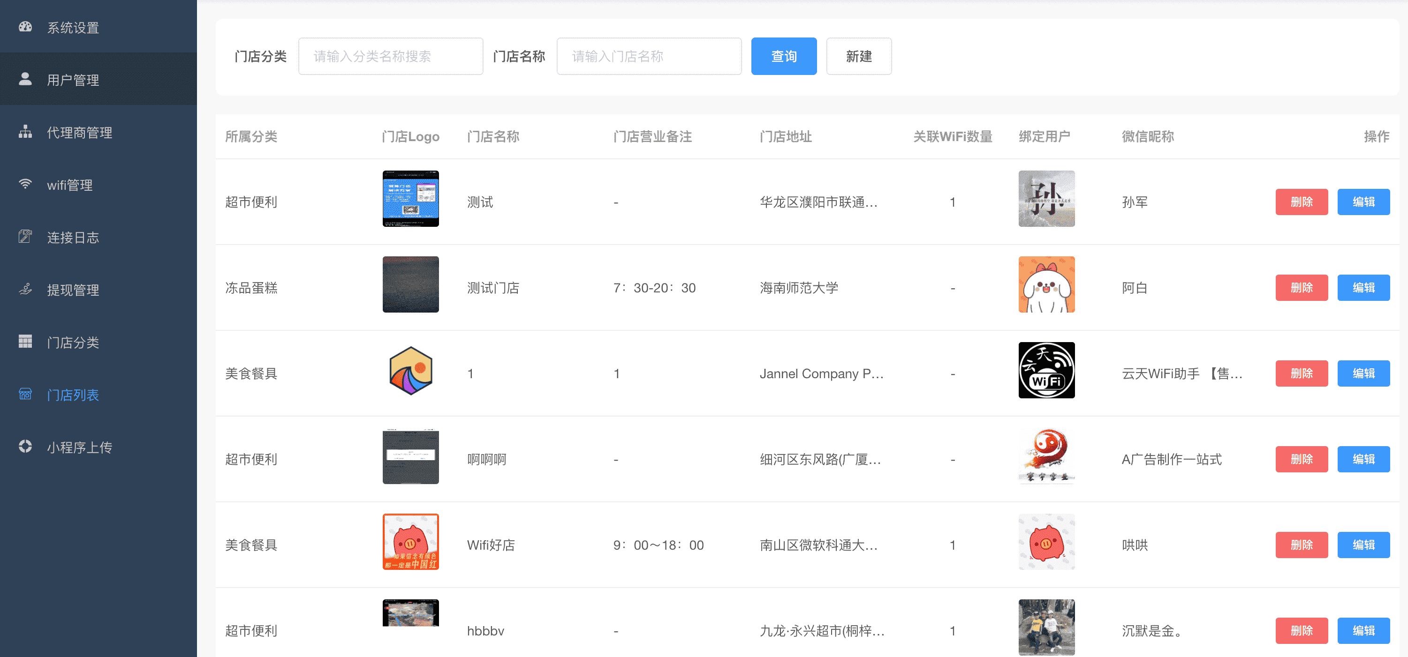Image resolution: width=1408 pixels, height=657 pixels.
Task: Click the nickname 云天WiFi助手 【售…
Action: (1182, 373)
